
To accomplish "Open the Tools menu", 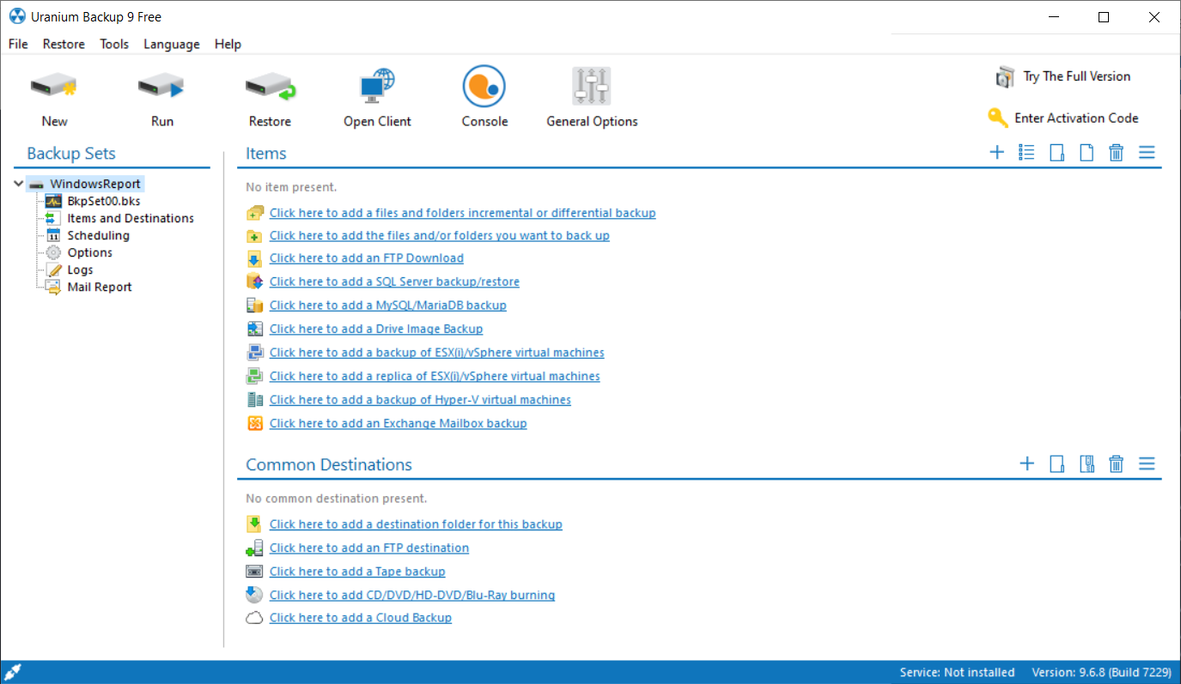I will pyautogui.click(x=114, y=45).
